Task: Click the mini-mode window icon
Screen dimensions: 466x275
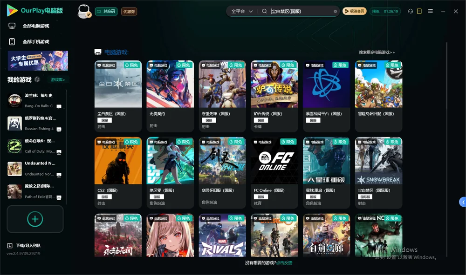Action: pyautogui.click(x=419, y=11)
